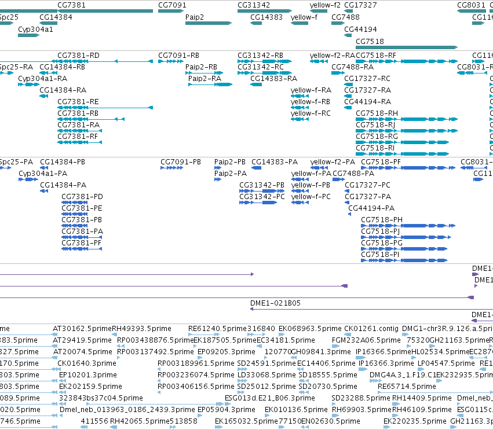Open transcript CG14383-RA
This screenshot has width=493, height=430.
pos(273,79)
